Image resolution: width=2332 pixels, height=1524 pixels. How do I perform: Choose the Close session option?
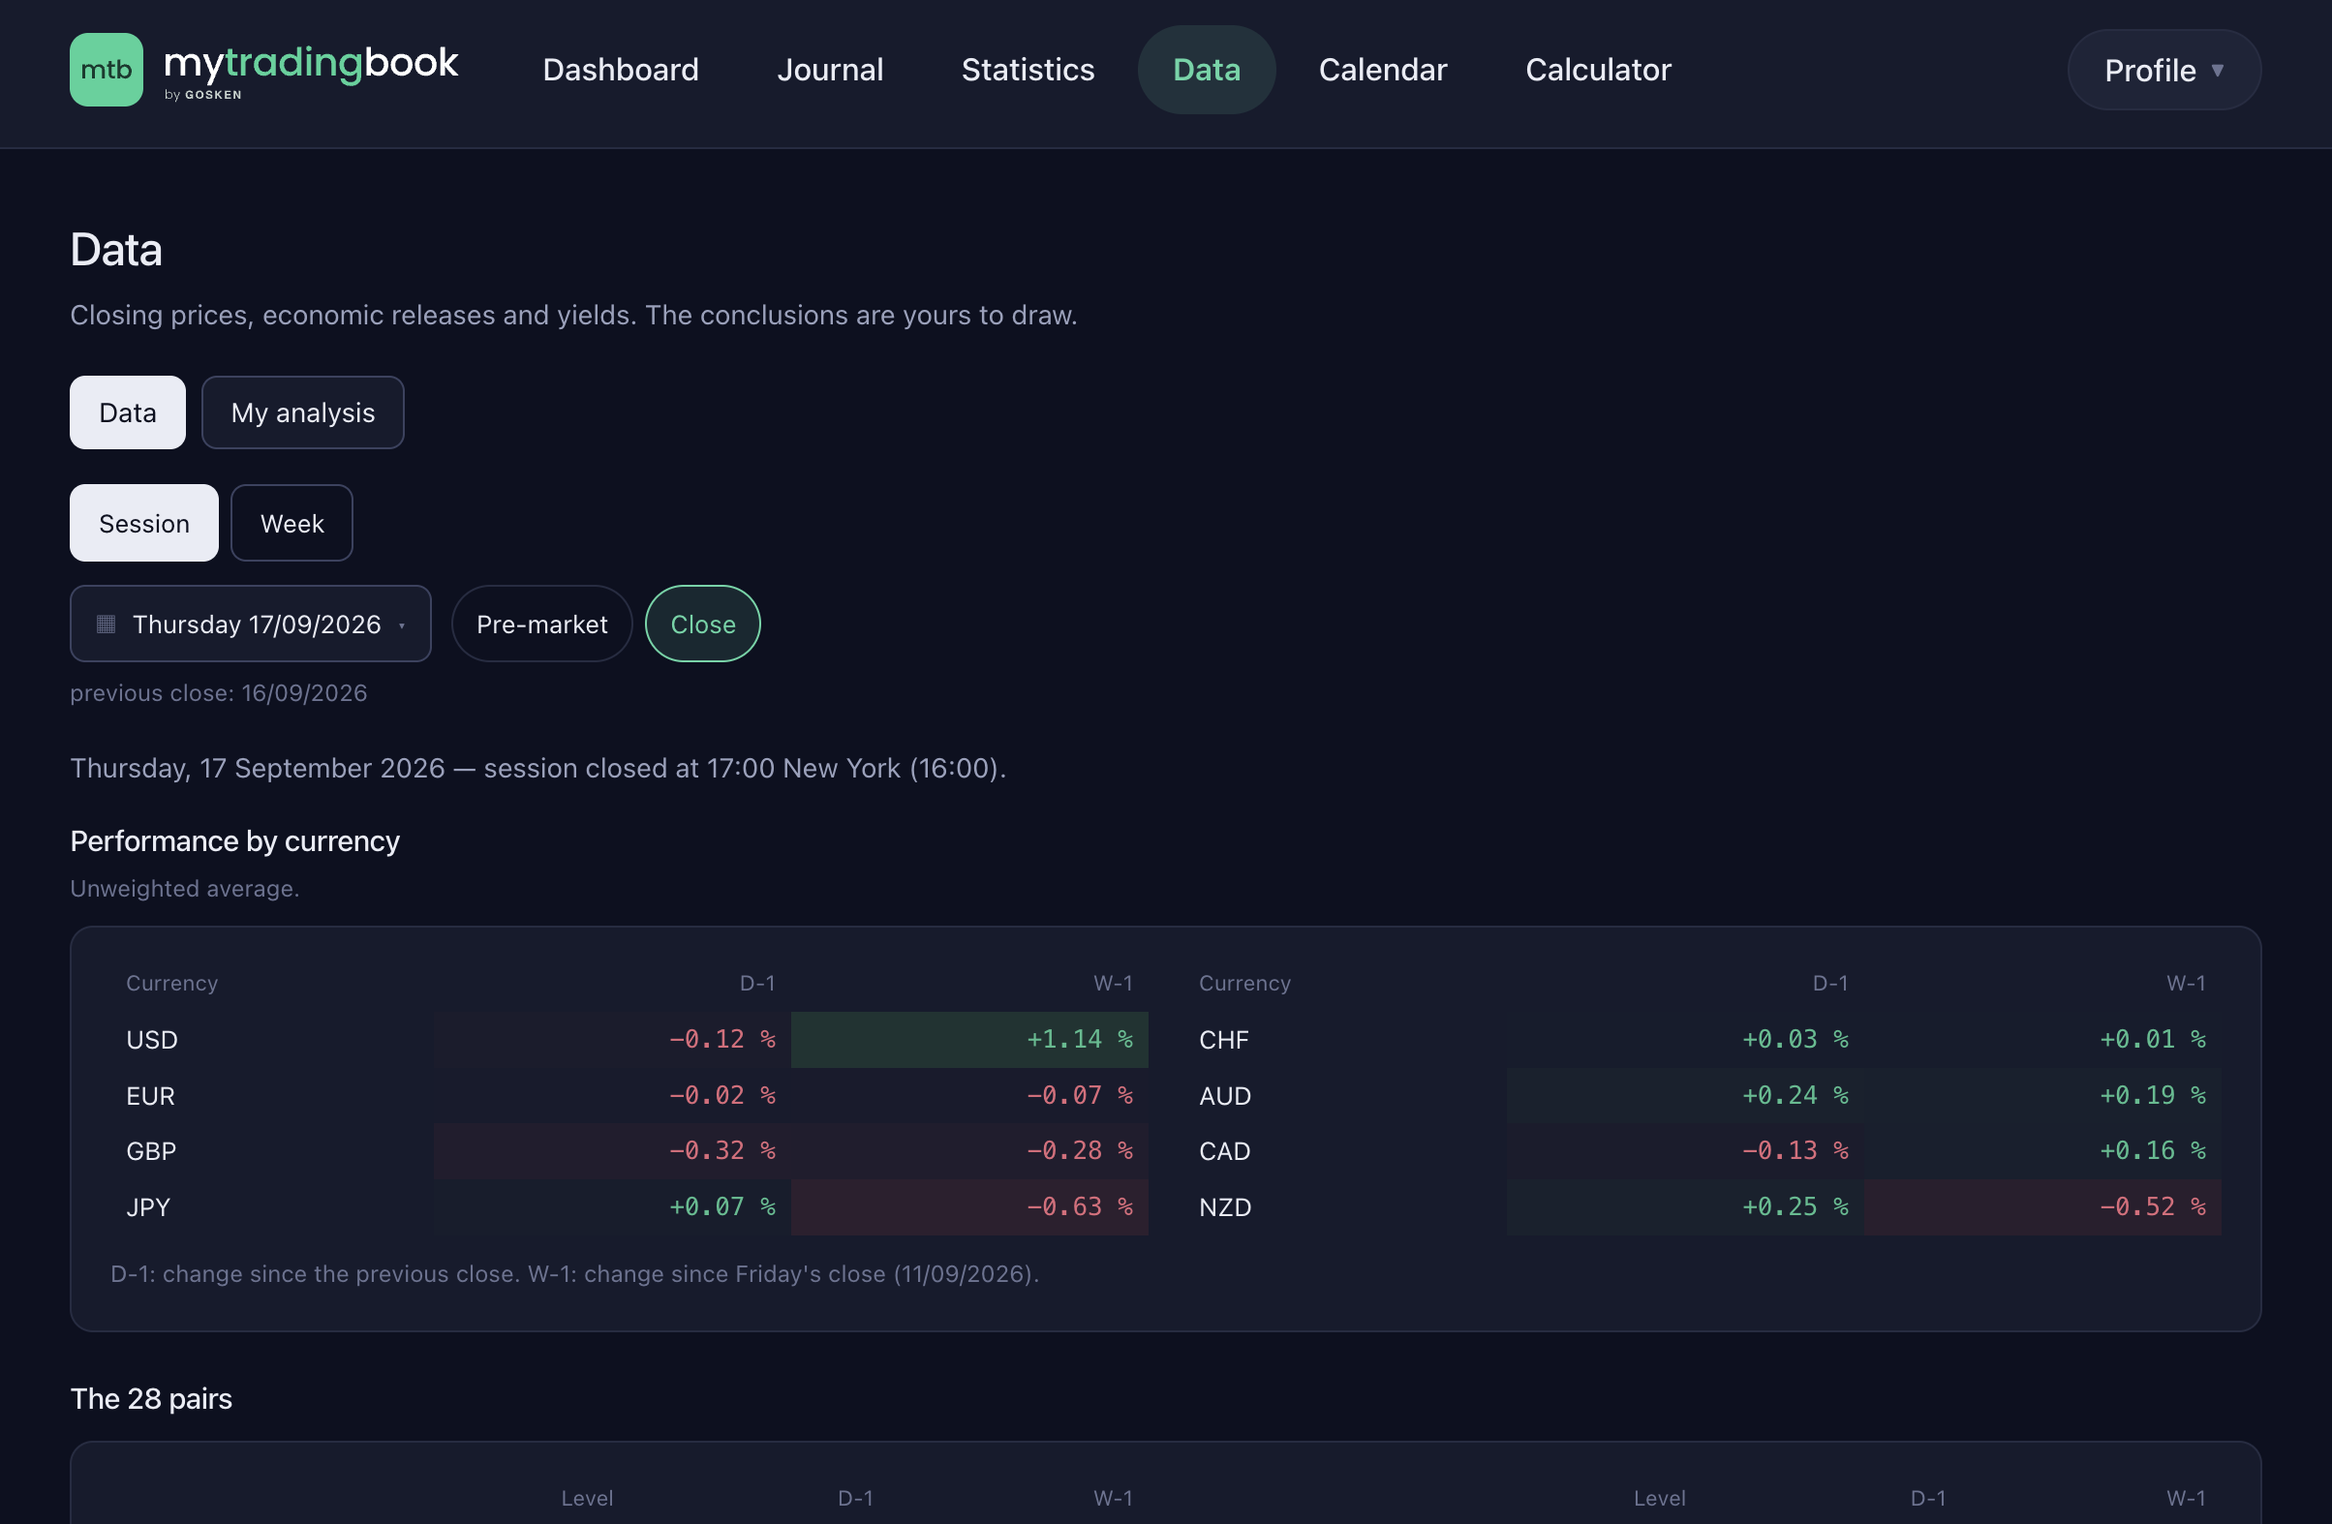point(702,624)
